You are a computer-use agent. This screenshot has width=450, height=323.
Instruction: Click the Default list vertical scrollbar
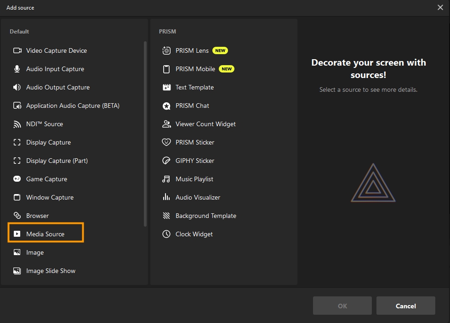point(145,133)
